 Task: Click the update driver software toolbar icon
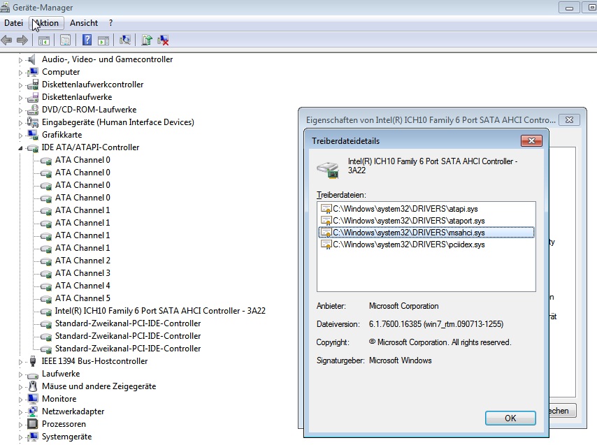147,40
